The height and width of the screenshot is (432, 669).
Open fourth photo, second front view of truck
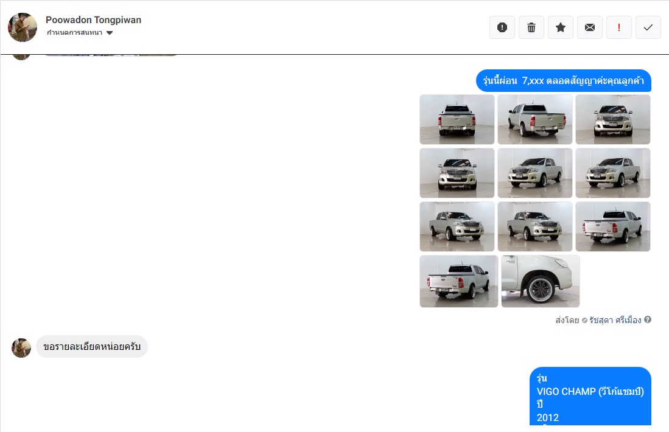457,173
